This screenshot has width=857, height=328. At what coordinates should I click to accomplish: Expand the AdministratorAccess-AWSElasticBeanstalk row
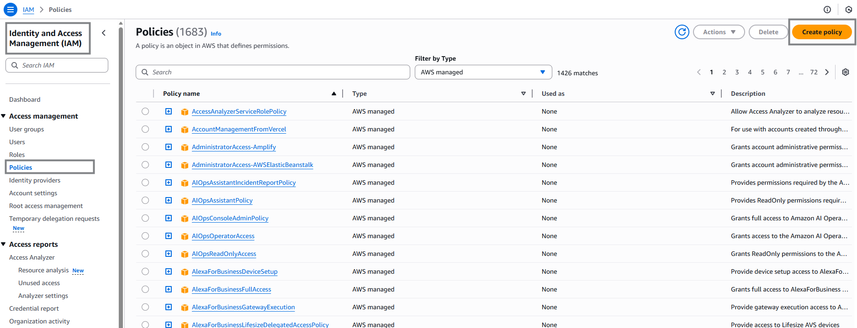(x=169, y=165)
